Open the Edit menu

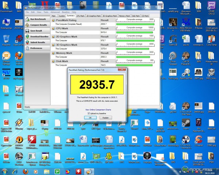point(33,12)
